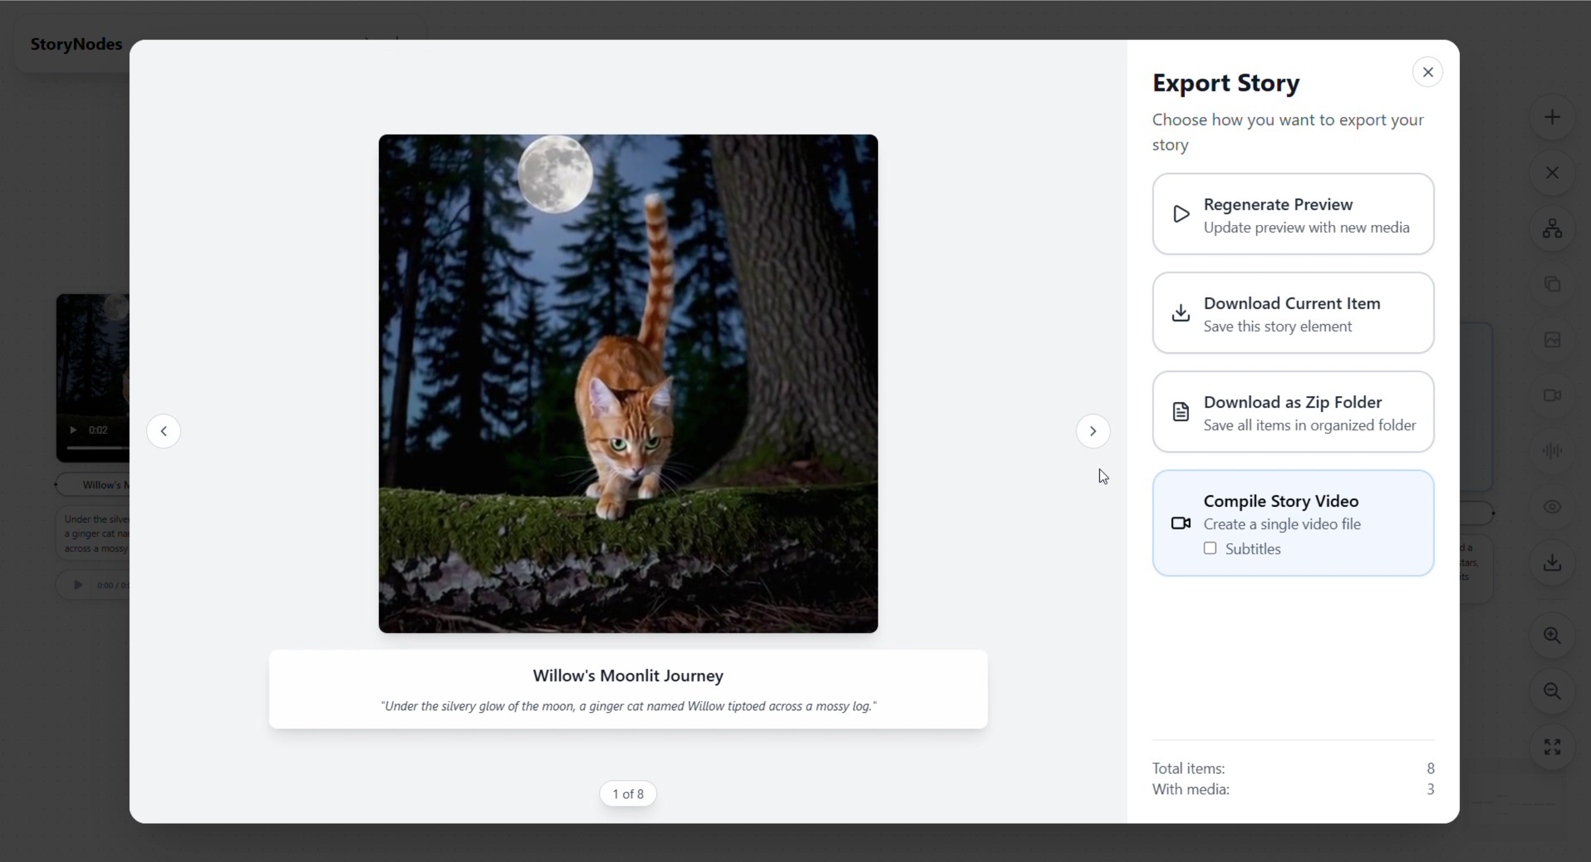Click the hierarchy layout icon in sidebar
The width and height of the screenshot is (1591, 862).
point(1551,228)
